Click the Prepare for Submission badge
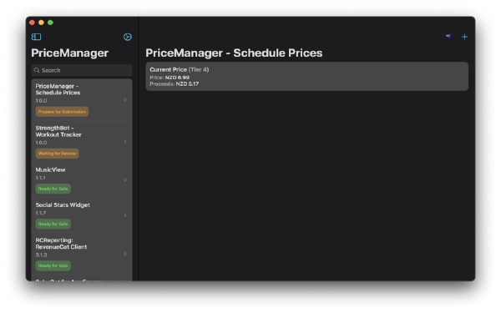 click(62, 112)
